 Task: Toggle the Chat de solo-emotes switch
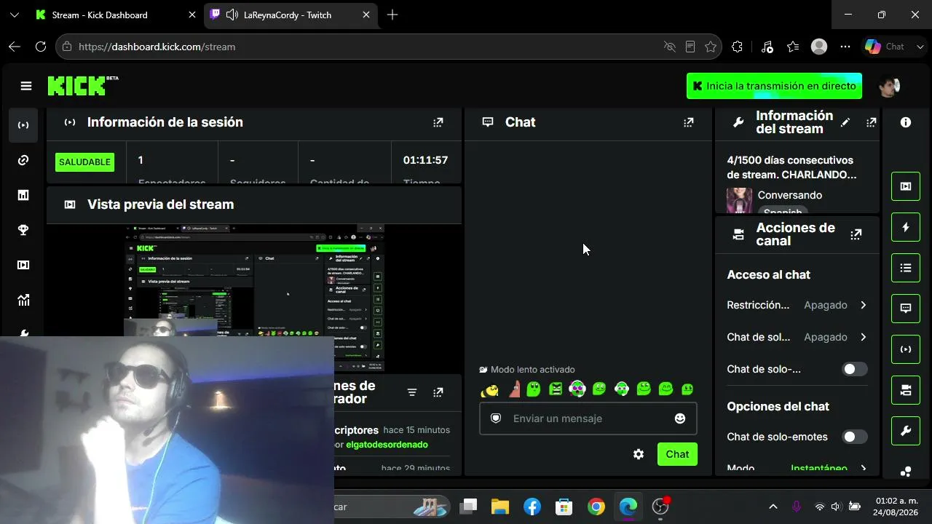[x=855, y=437]
